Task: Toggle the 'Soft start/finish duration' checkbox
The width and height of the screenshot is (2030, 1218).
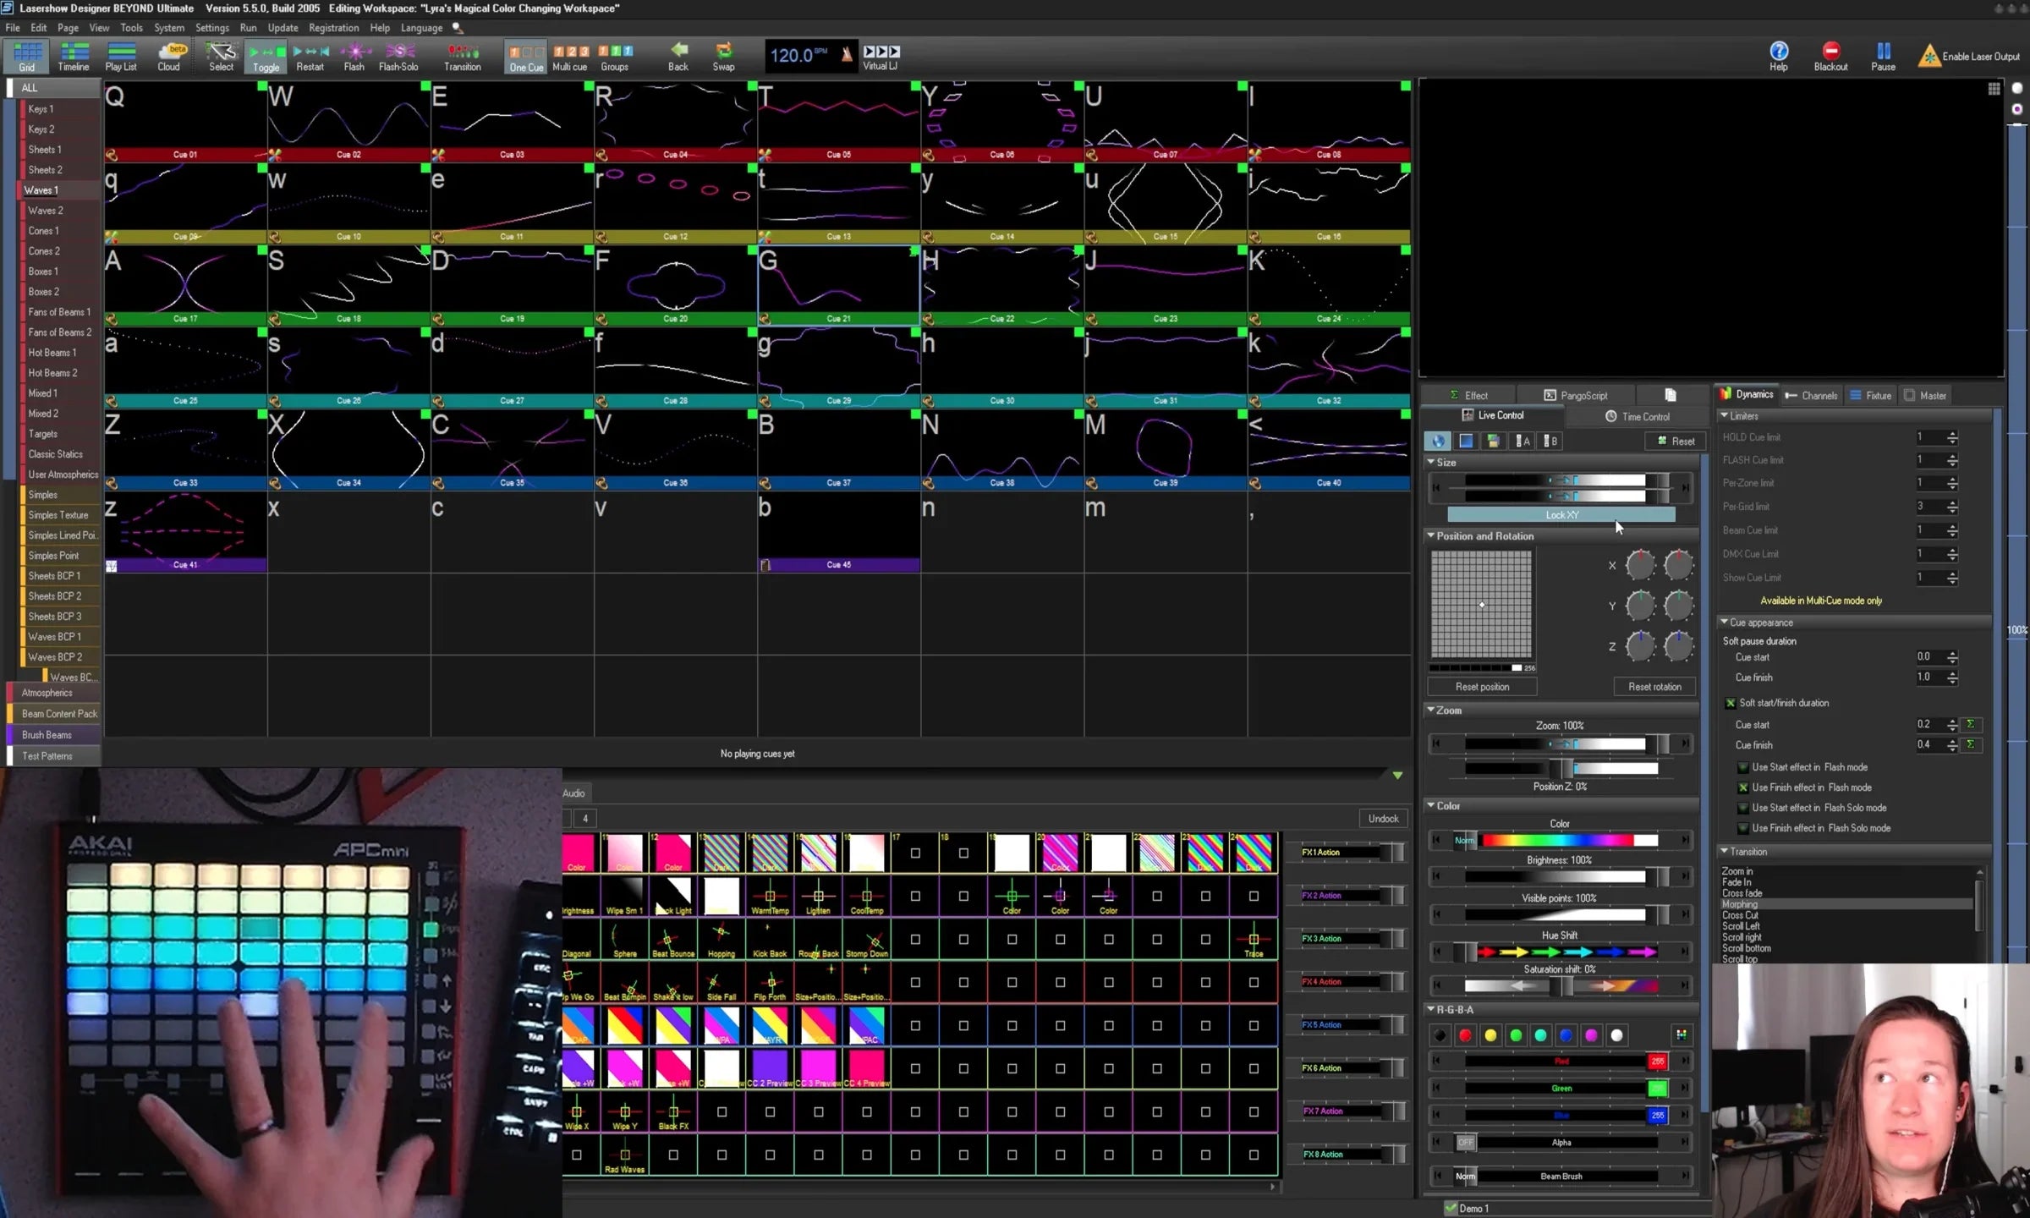Action: [1731, 703]
